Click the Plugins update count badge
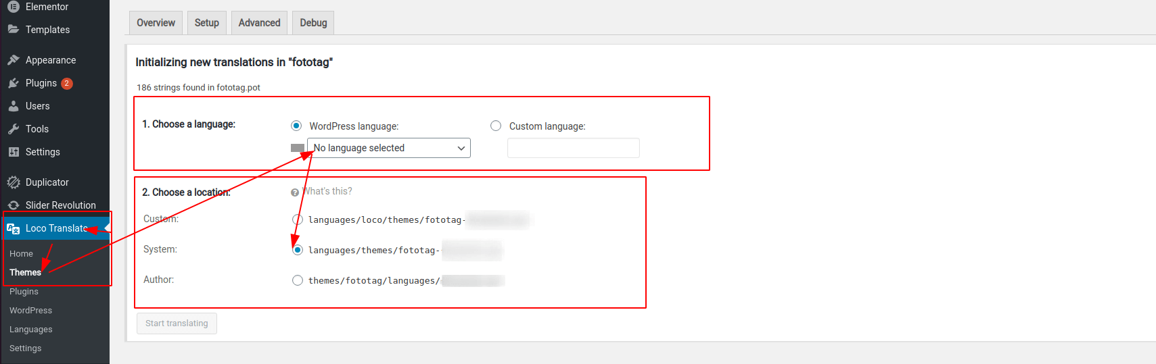 point(67,83)
